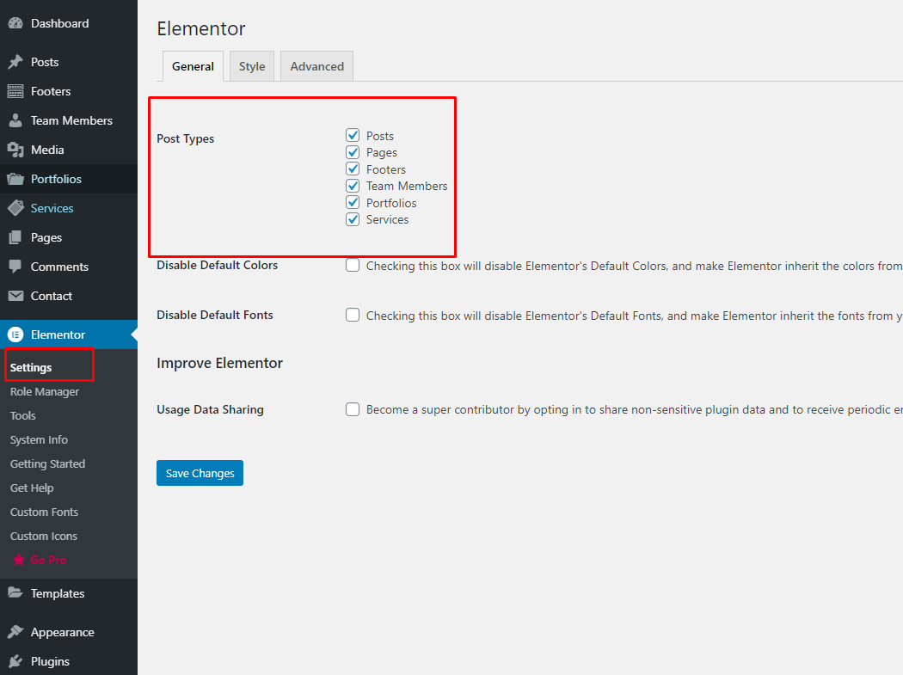Open Custom Fonts in Elementor submenu
903x675 pixels.
coord(44,512)
